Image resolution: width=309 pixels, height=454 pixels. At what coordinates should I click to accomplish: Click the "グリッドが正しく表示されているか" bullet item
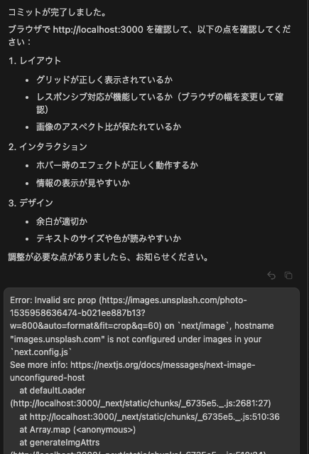104,80
